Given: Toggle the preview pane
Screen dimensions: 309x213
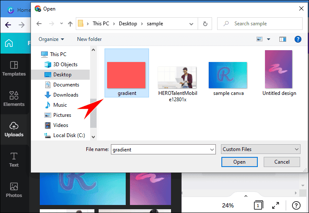Looking at the screenshot, I should pyautogui.click(x=283, y=39).
